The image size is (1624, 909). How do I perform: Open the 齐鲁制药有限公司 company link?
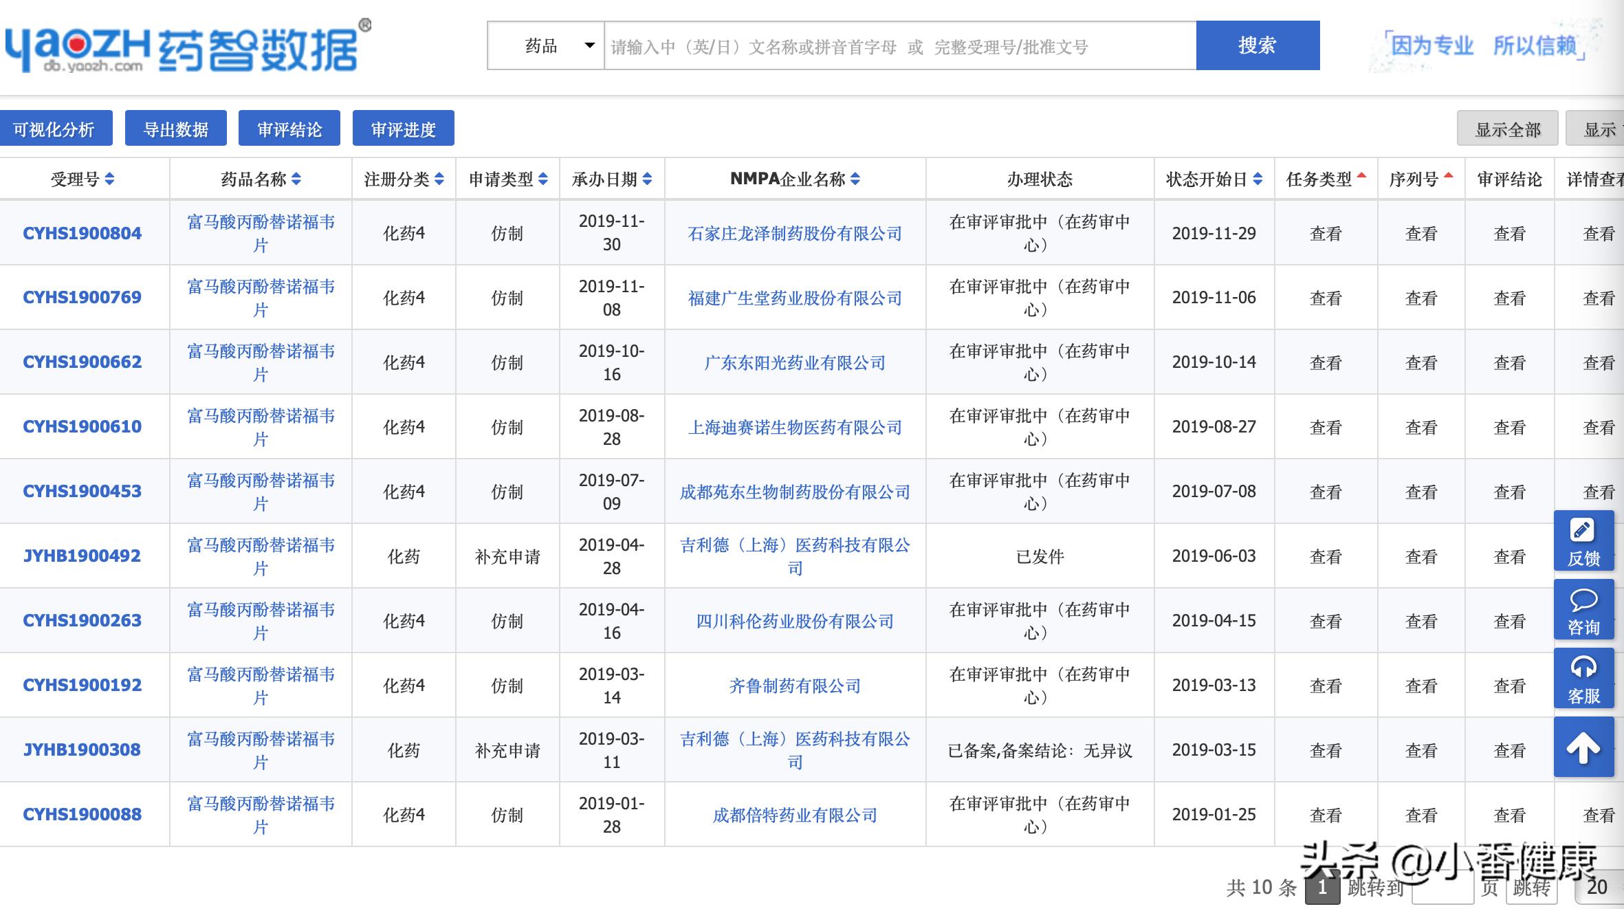tap(794, 685)
